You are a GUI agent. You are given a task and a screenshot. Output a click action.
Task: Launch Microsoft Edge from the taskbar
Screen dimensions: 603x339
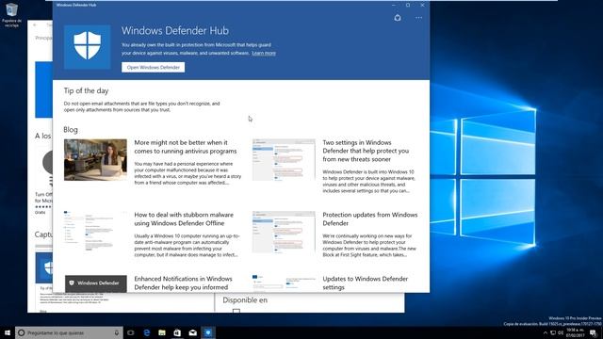coord(147,332)
